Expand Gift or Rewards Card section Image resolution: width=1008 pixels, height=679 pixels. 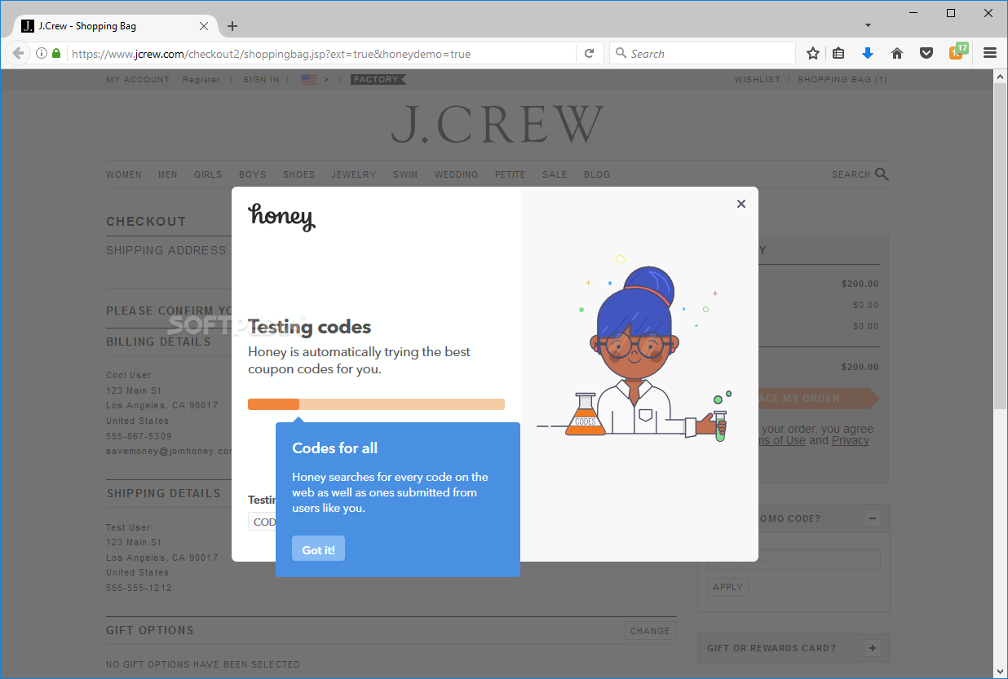873,648
